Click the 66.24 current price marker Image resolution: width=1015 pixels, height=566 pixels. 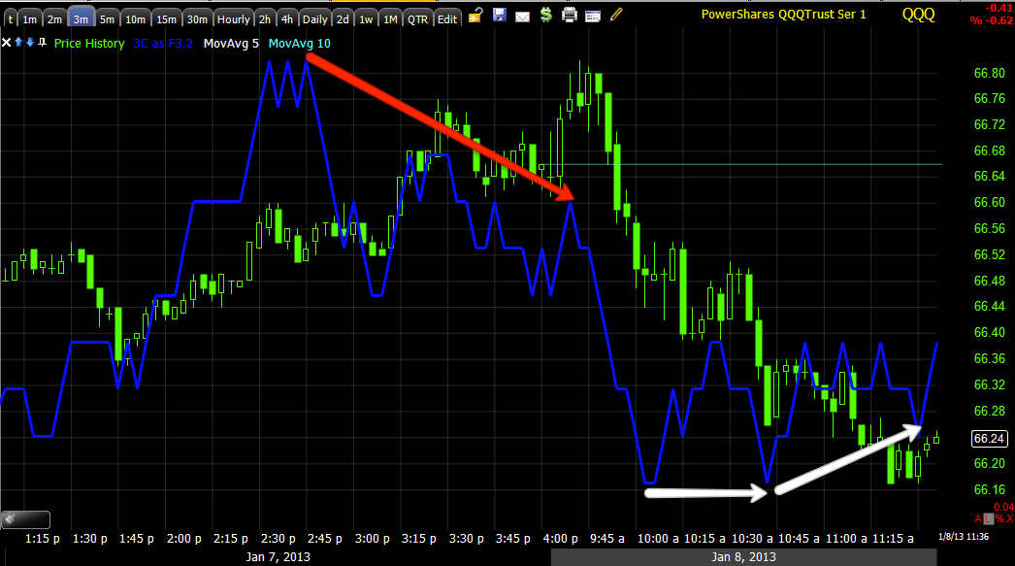[x=989, y=439]
